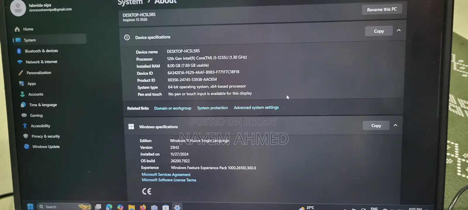468x210 pixels.
Task: Open the weather widget showing 27°C
Action: 306,208
